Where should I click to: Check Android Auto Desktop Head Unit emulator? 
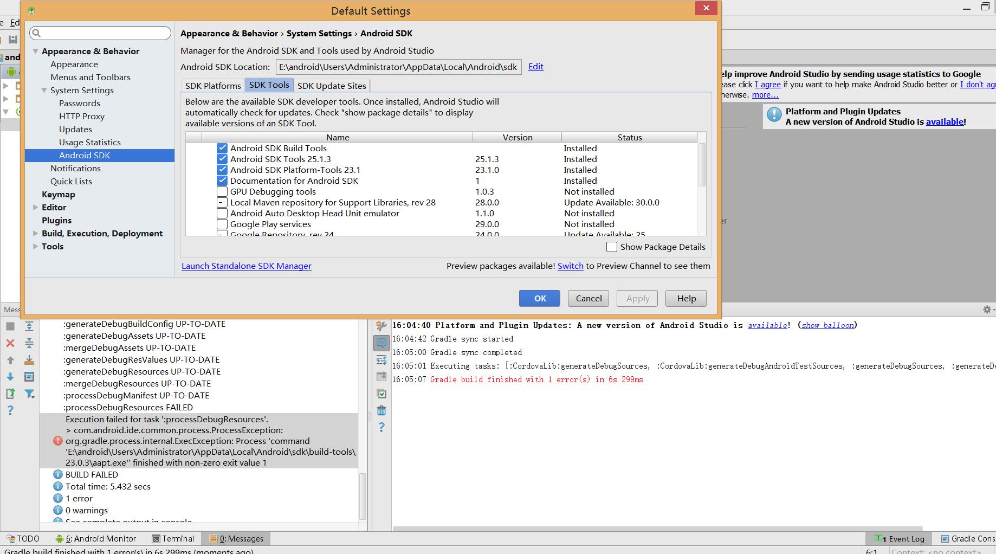(222, 213)
